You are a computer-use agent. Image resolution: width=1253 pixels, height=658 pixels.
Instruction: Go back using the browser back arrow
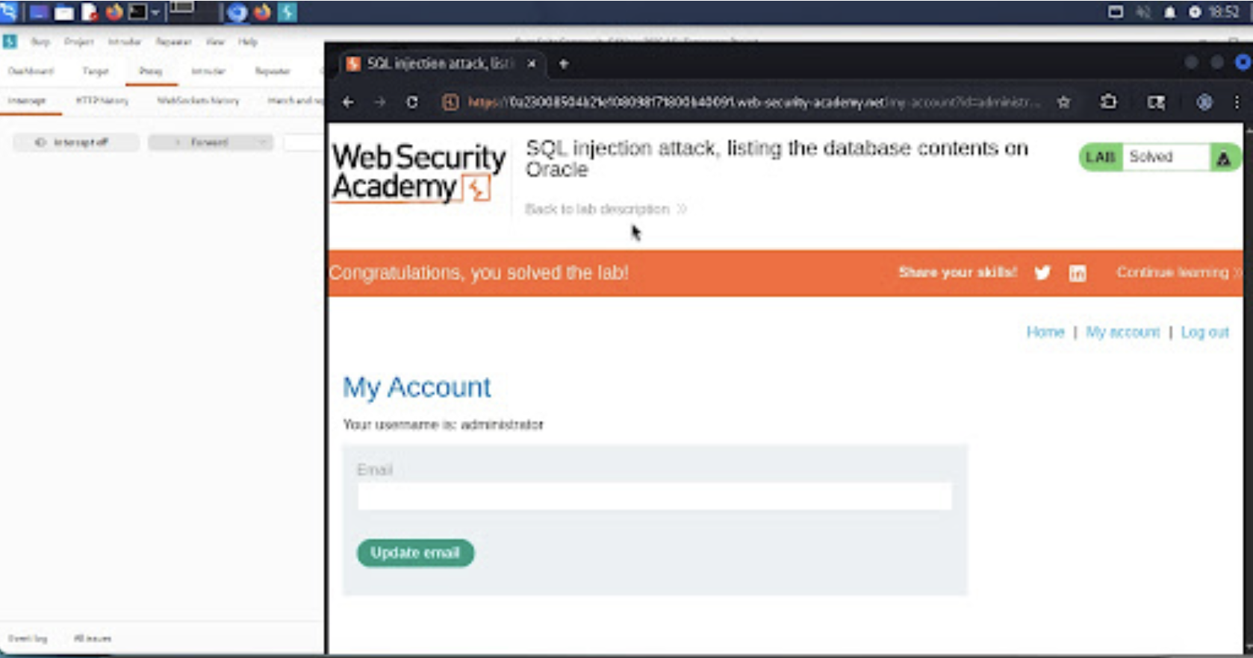point(348,102)
